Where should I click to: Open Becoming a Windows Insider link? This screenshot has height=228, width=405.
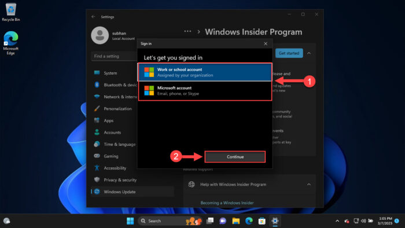click(227, 203)
